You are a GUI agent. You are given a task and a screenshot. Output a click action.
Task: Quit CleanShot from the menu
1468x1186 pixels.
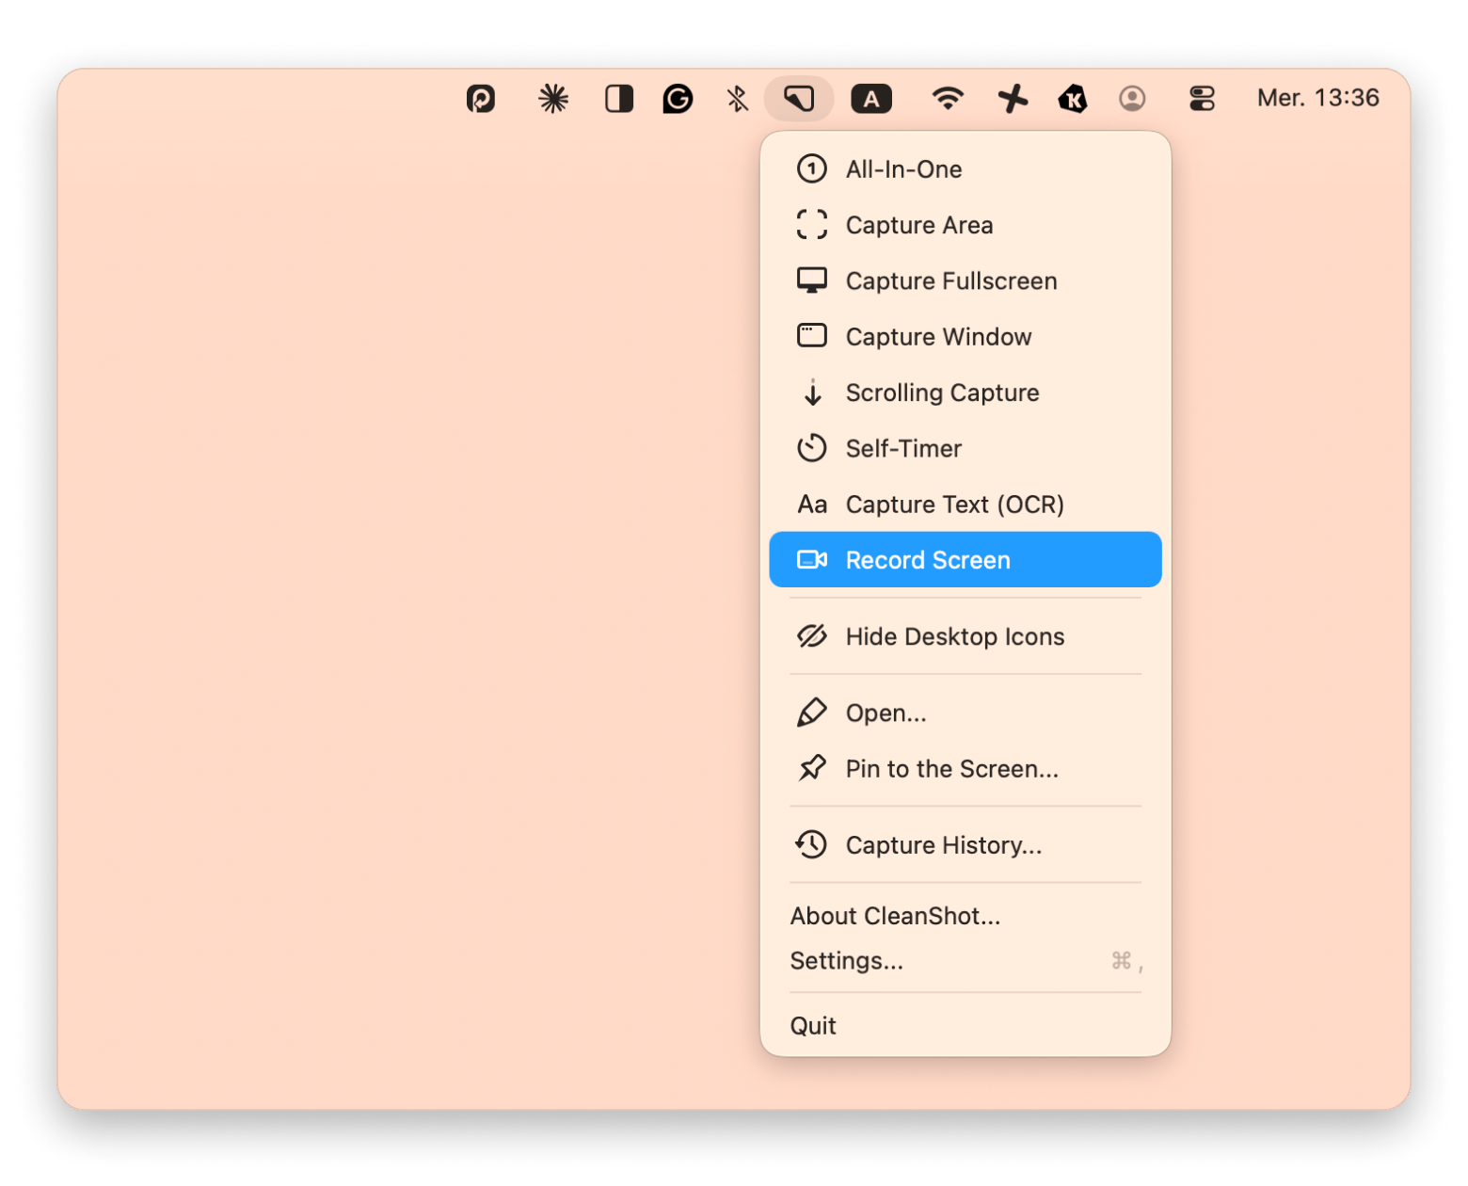click(965, 1025)
